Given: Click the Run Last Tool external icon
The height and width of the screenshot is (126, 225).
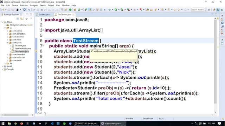Looking at the screenshot, I should [128, 10].
